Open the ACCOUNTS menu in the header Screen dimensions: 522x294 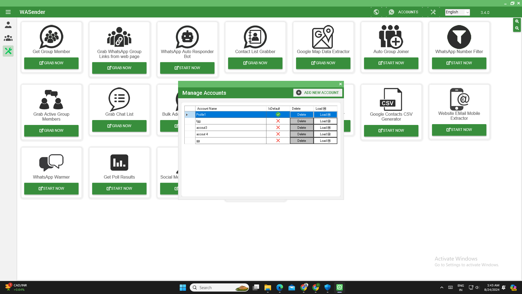pyautogui.click(x=404, y=12)
